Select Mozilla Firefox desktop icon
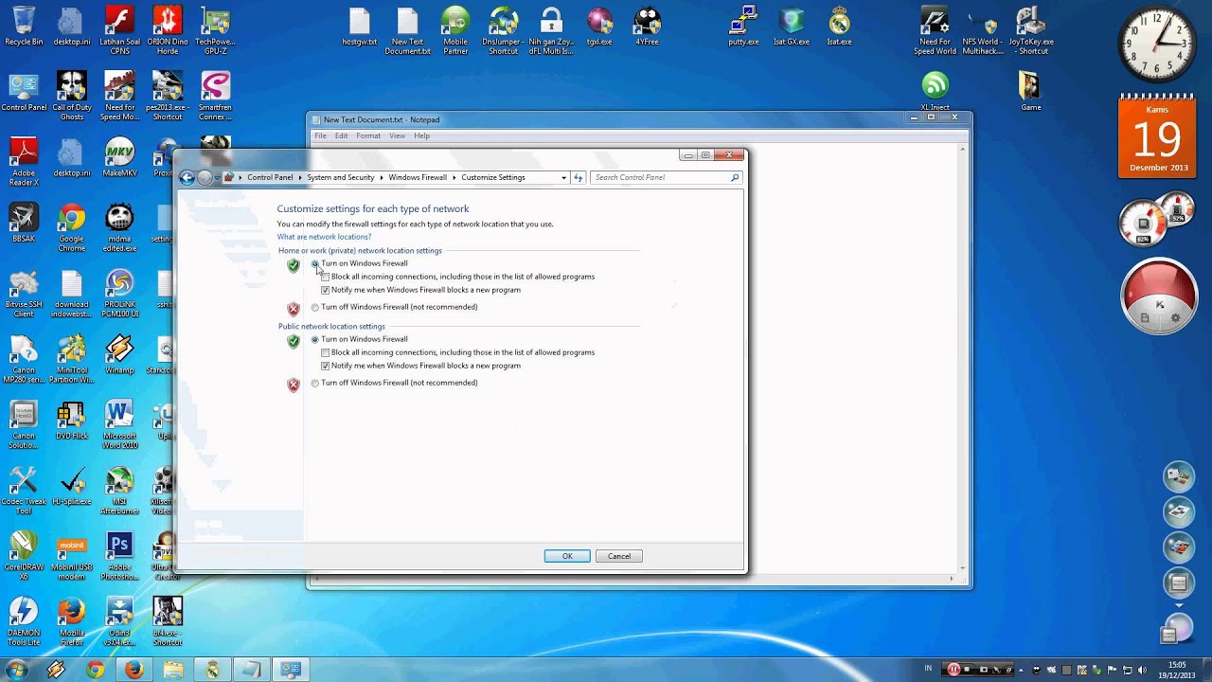This screenshot has height=682, width=1212. tap(72, 621)
